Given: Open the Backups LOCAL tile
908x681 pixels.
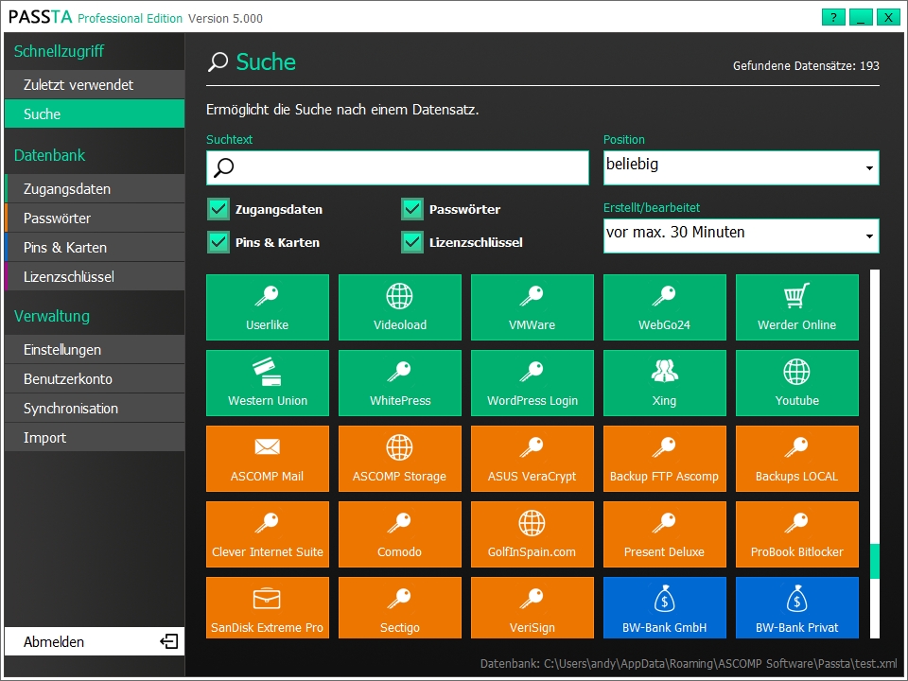Looking at the screenshot, I should tap(797, 459).
